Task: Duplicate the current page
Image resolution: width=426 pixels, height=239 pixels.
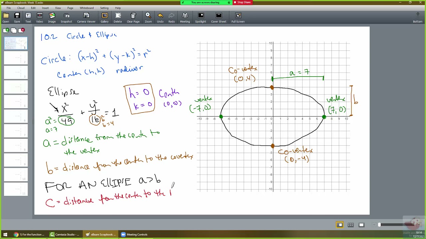Action: tap(14, 30)
